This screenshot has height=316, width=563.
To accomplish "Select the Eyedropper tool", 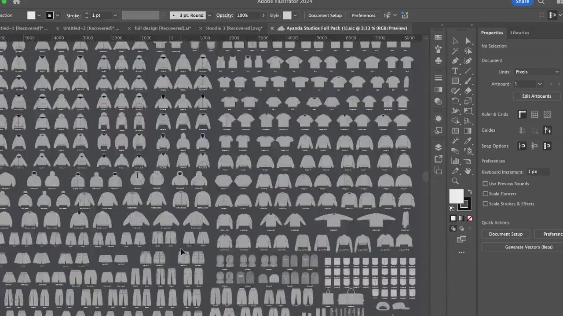I will 468,141.
